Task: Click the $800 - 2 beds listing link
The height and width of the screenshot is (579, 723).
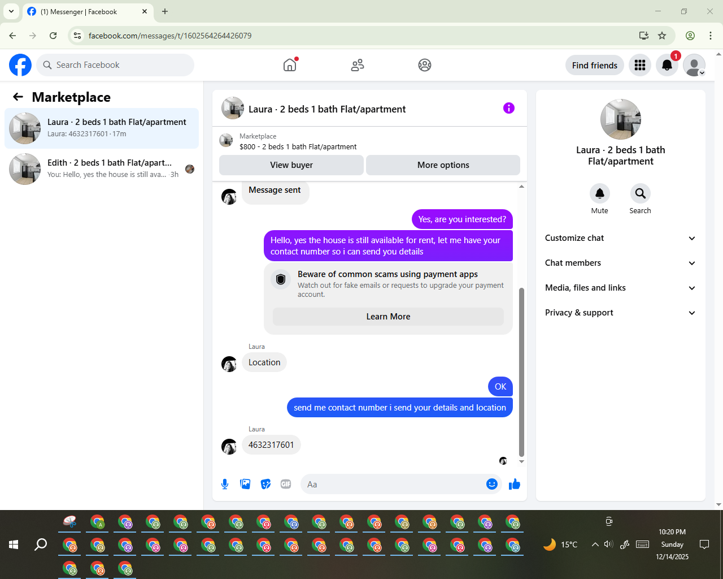Action: [298, 146]
